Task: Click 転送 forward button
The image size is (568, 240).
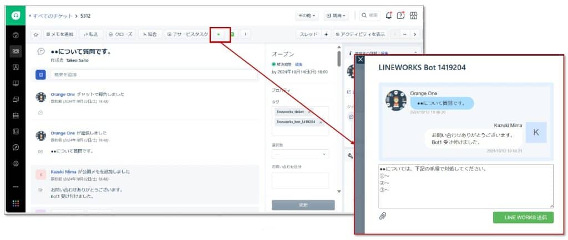Action: coord(90,34)
